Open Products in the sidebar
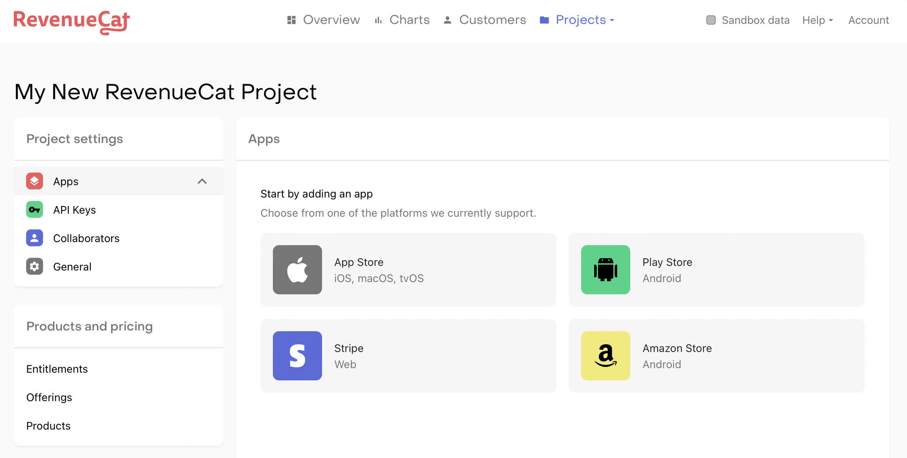This screenshot has height=458, width=907. pos(48,426)
